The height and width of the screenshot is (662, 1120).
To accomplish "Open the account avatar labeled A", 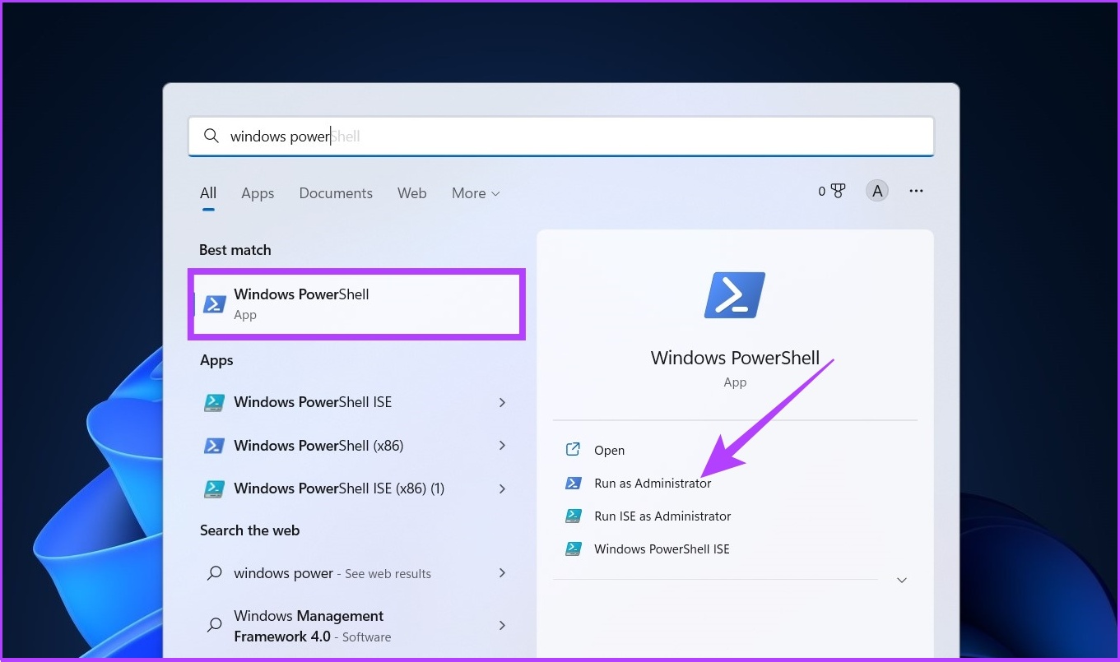I will (877, 191).
